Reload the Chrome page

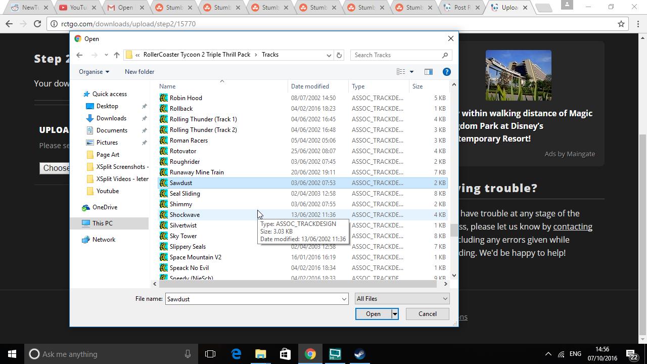point(37,24)
